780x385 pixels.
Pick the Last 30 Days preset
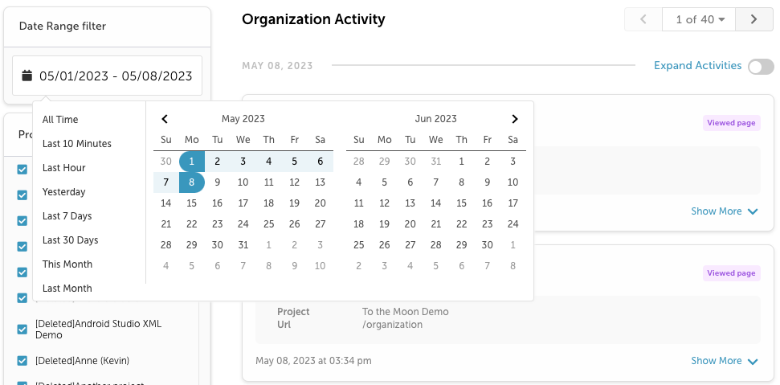(70, 240)
